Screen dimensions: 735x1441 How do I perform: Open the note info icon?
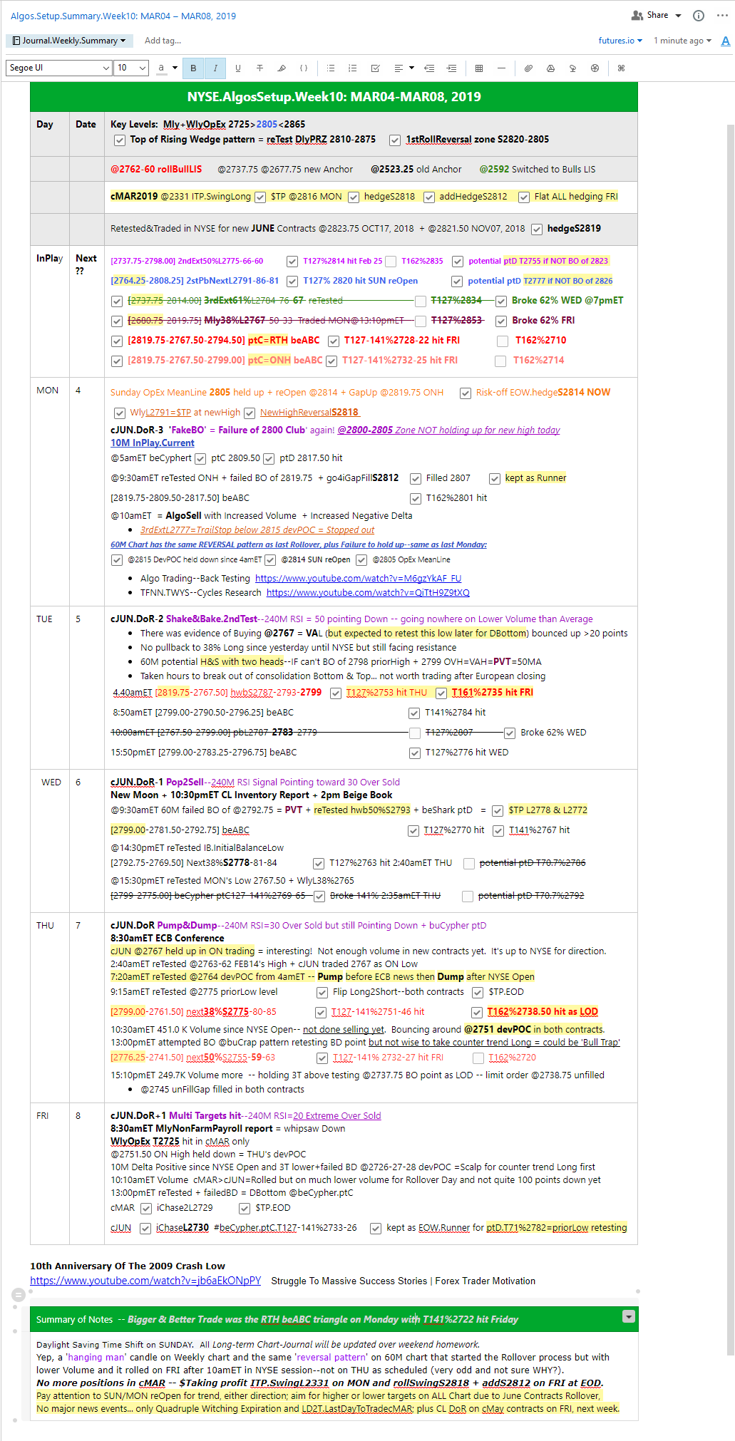[x=699, y=16]
